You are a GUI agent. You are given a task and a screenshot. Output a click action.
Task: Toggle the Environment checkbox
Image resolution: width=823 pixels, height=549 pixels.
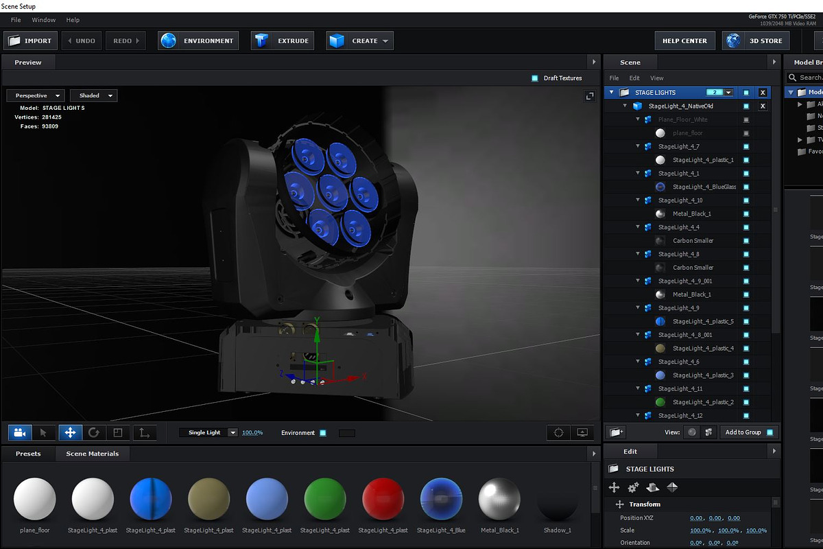point(323,433)
